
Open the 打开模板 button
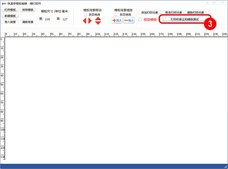point(10,10)
